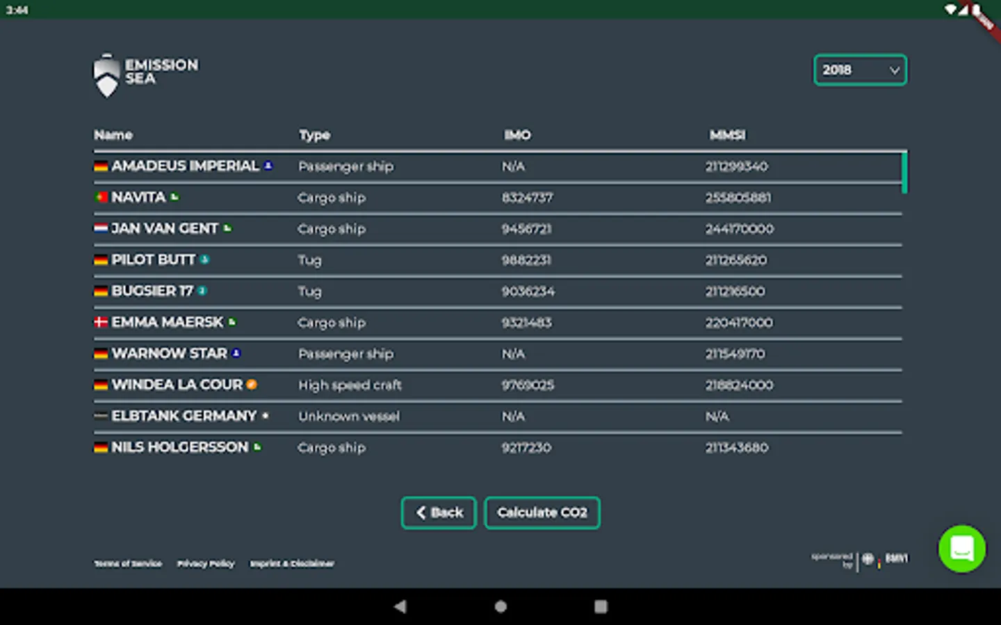Open the Privacy Policy link
This screenshot has width=1001, height=625.
tap(206, 563)
